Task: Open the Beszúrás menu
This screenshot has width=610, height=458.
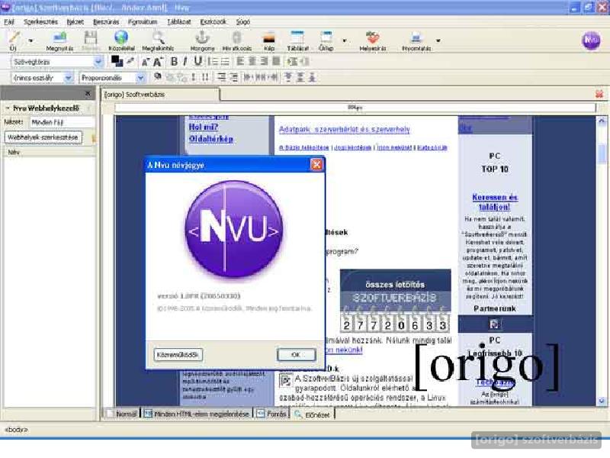Action: point(106,22)
